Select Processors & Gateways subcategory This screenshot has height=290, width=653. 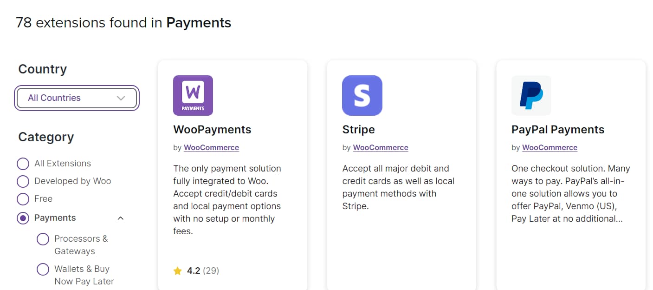(43, 239)
